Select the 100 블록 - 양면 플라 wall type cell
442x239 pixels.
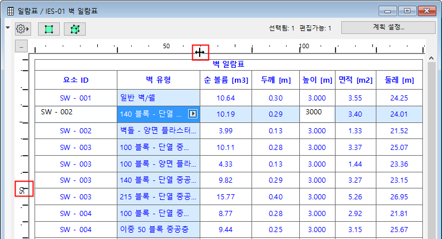158,164
